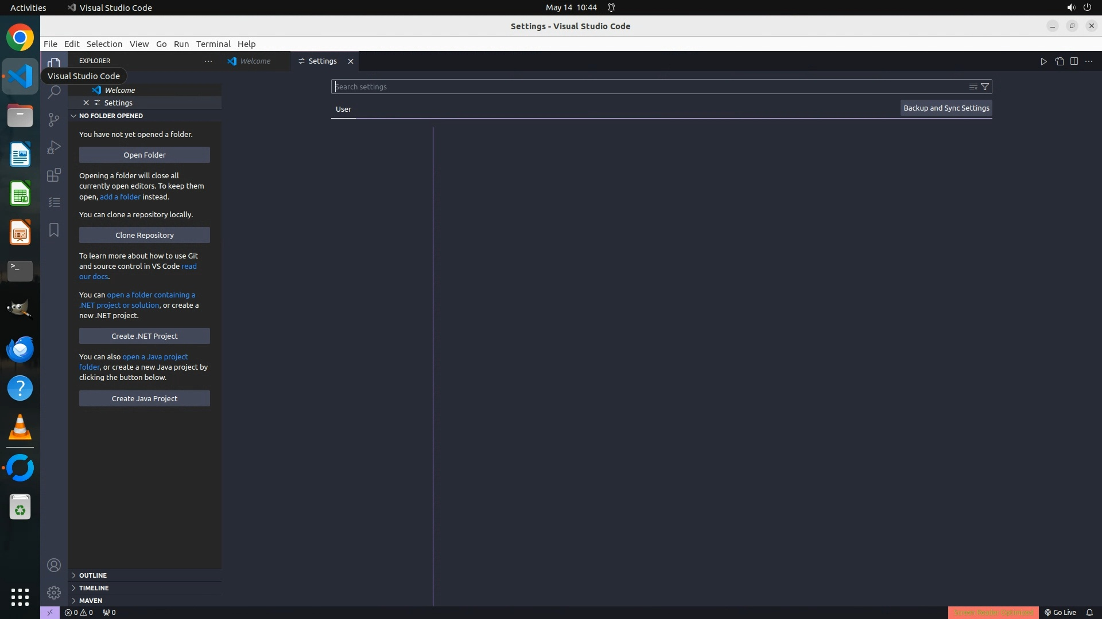Click the Split Editor Right icon
Screen dimensions: 1102x619
tap(1074, 61)
